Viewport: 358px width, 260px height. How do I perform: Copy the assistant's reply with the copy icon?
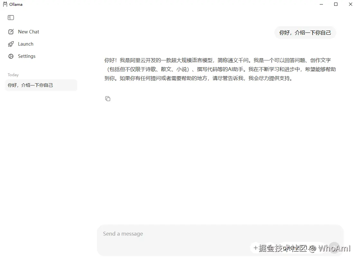click(108, 98)
